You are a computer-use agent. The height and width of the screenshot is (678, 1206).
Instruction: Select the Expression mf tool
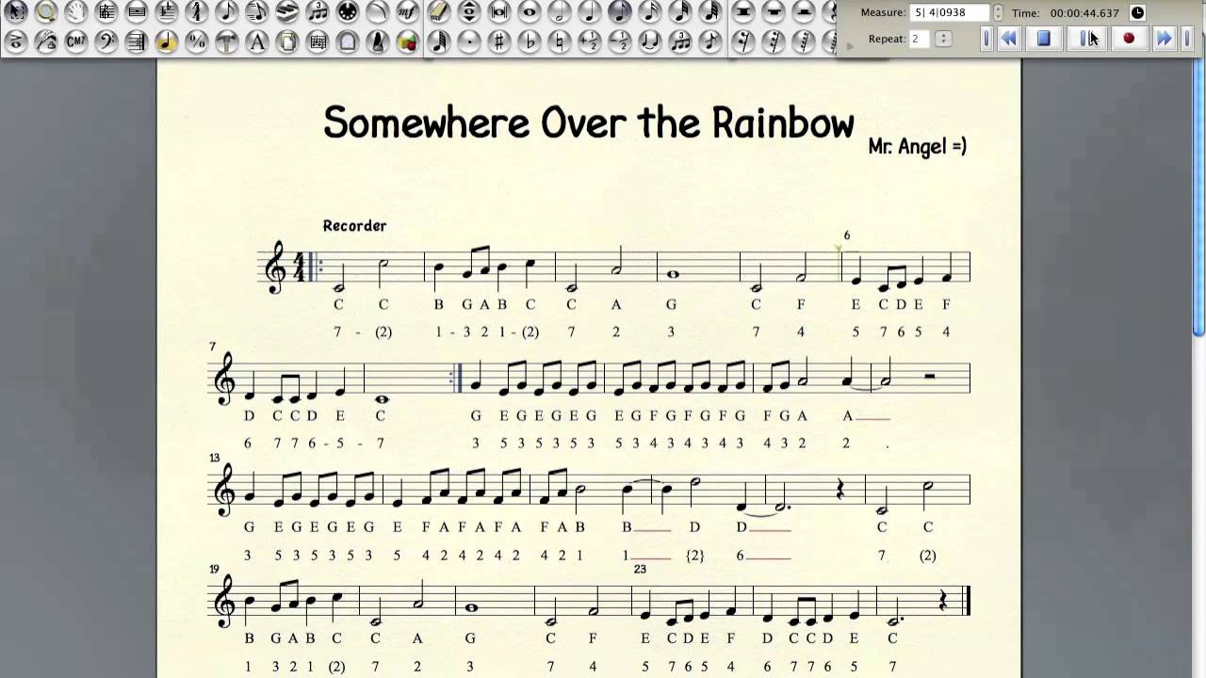(x=408, y=11)
